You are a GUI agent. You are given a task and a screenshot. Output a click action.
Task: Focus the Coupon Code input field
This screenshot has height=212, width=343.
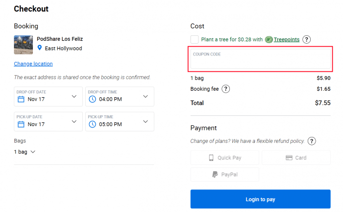pos(260,59)
